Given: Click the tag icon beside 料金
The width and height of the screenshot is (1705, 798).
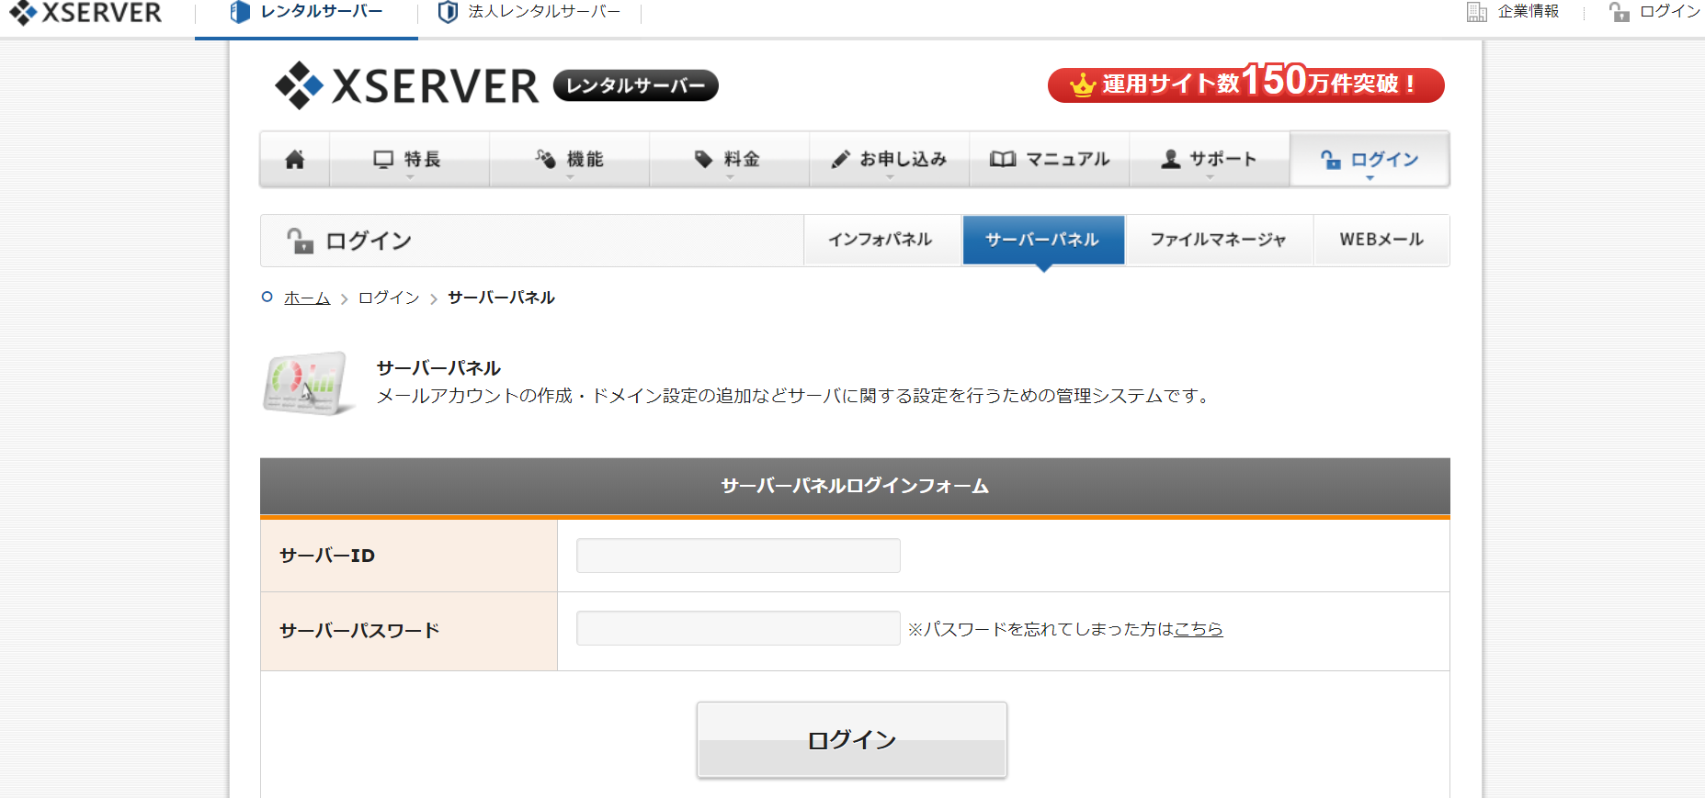Looking at the screenshot, I should click(703, 159).
